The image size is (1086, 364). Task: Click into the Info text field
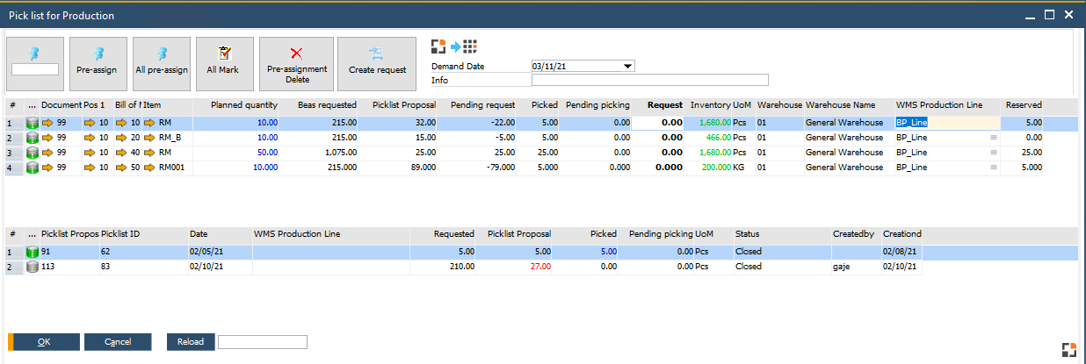[649, 81]
